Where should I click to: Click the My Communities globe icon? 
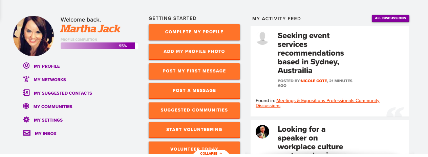pyautogui.click(x=26, y=106)
